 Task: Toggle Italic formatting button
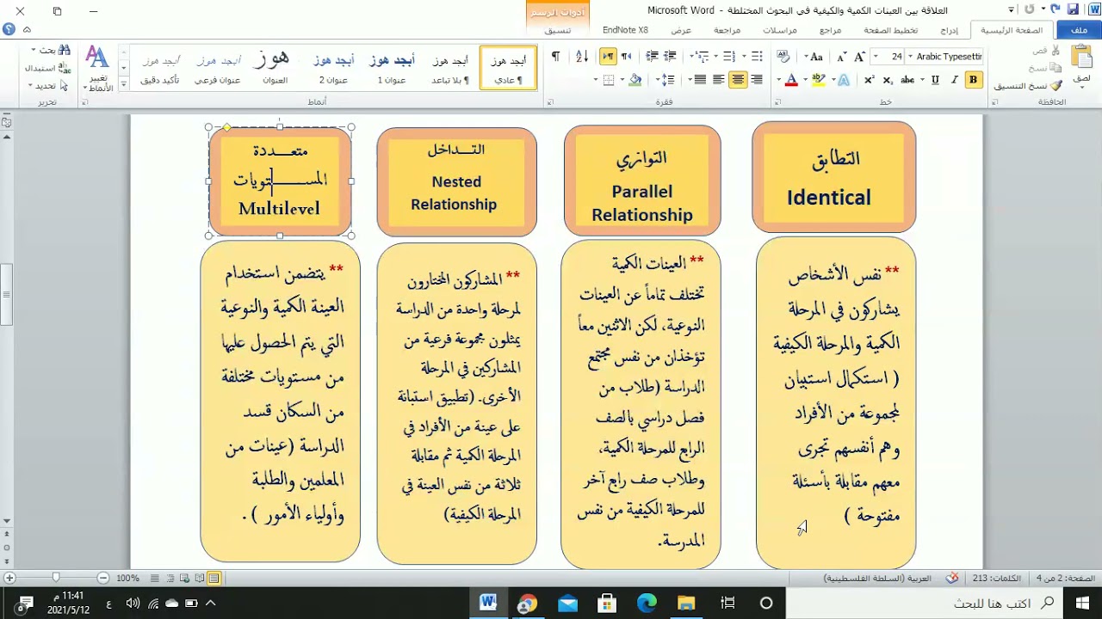point(954,80)
